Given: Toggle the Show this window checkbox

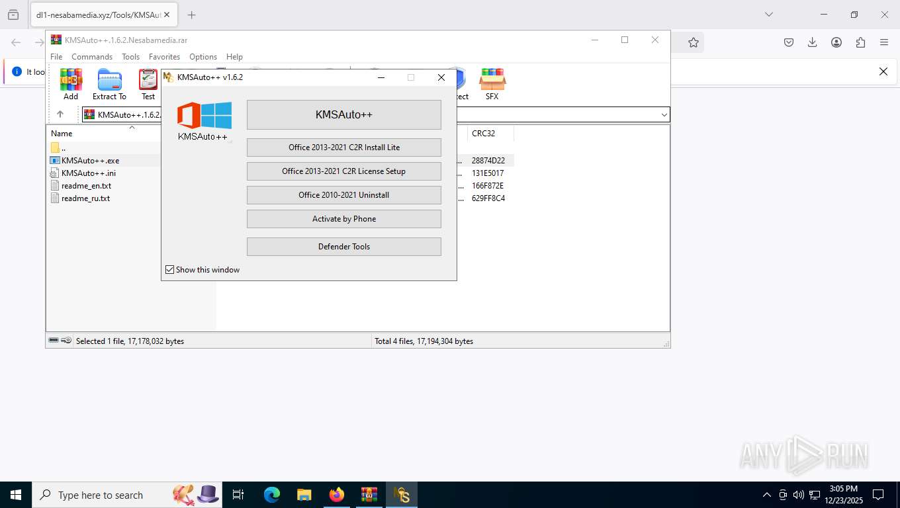Looking at the screenshot, I should pos(170,269).
